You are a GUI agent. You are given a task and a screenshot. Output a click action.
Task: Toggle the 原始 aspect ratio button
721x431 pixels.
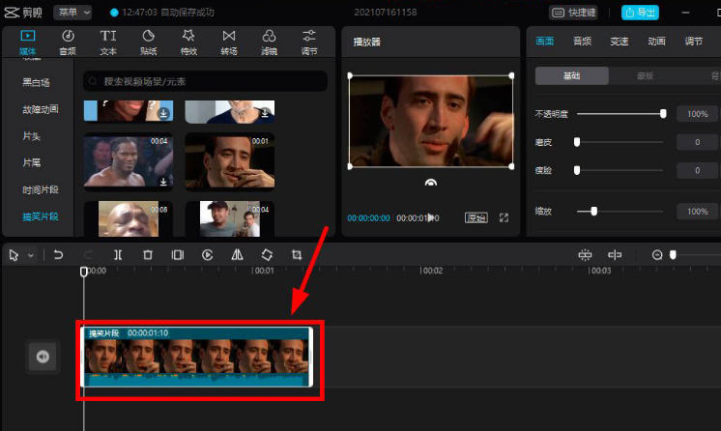pyautogui.click(x=476, y=217)
